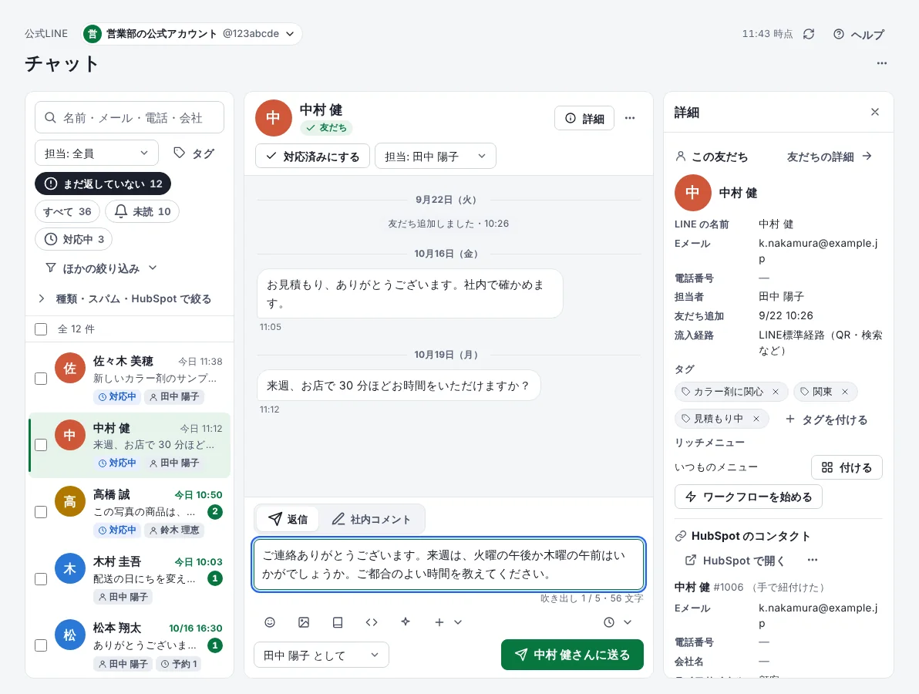Switch to the 返信 tab
Image resolution: width=919 pixels, height=694 pixels.
point(288,519)
